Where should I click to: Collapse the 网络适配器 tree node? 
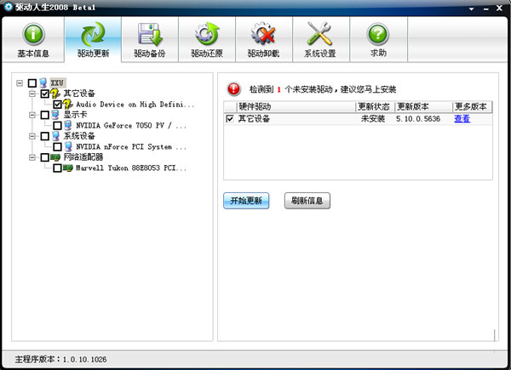click(x=32, y=157)
